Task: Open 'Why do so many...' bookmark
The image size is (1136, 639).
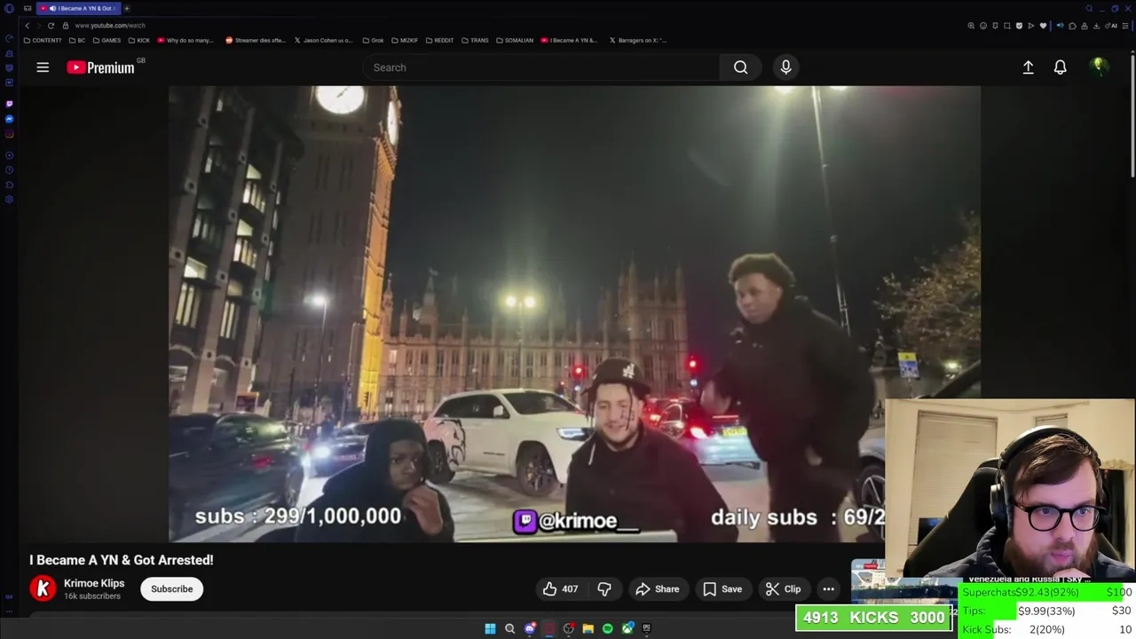Action: (185, 40)
